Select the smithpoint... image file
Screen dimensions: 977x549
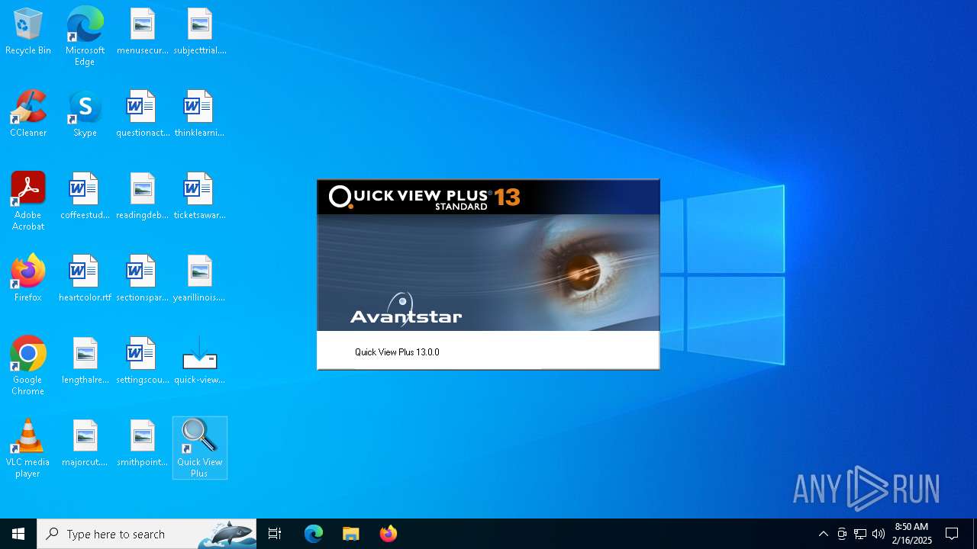pos(142,444)
